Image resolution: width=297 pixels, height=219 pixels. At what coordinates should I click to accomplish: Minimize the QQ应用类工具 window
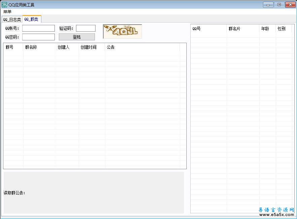(x=268, y=5)
